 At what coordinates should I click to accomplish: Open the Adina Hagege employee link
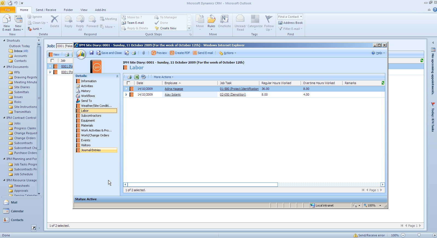coord(174,89)
